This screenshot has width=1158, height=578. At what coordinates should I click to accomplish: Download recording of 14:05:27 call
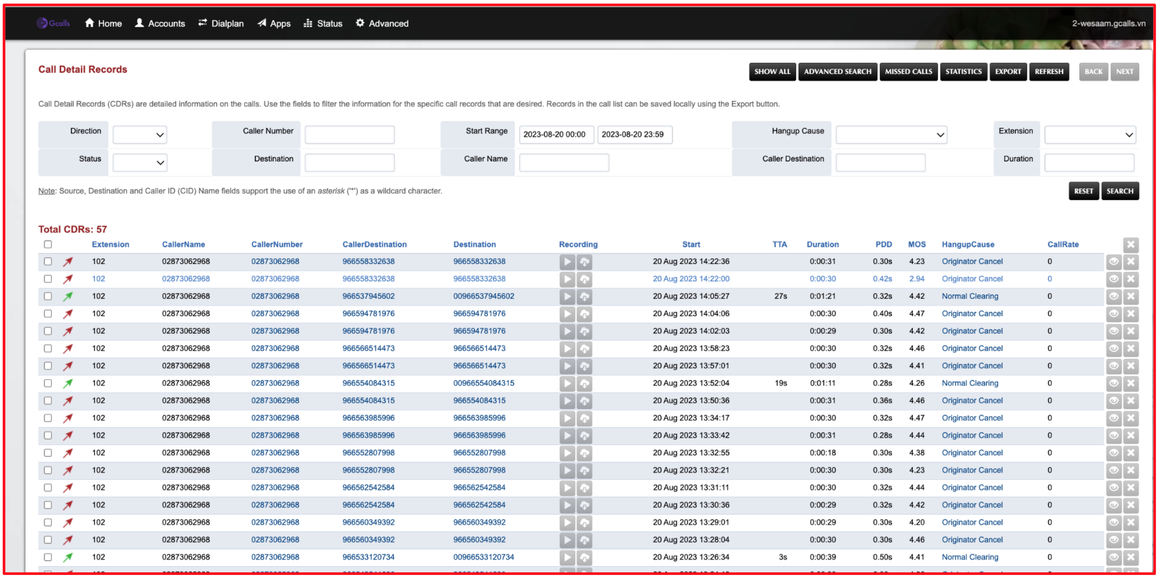584,296
